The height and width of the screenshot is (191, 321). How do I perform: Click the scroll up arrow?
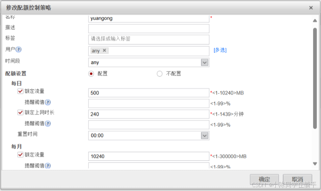pos(315,20)
